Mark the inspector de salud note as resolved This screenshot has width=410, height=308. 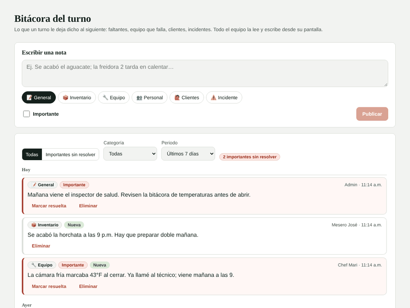tap(49, 206)
